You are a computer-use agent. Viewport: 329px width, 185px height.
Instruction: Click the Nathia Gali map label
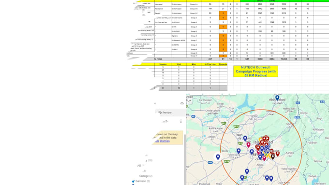click(x=289, y=109)
